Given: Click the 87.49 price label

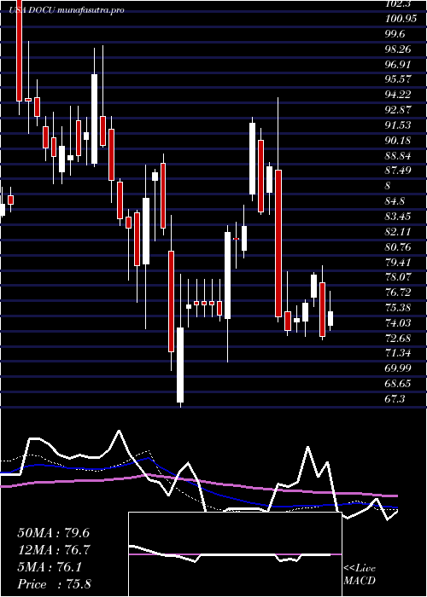Looking at the screenshot, I should (x=398, y=171).
